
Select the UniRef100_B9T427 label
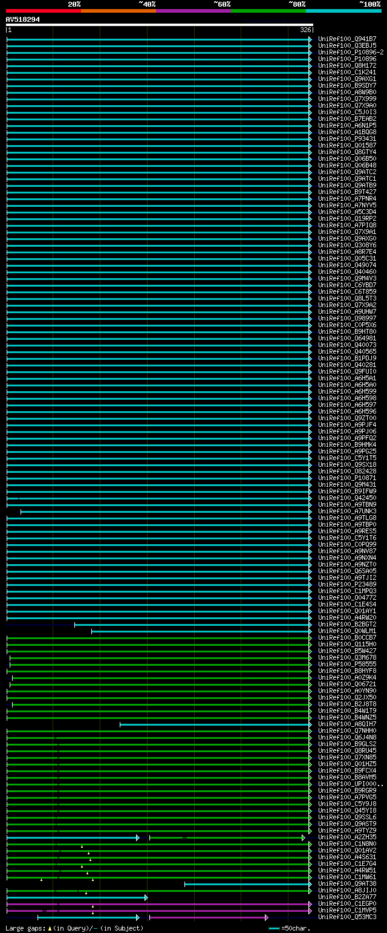tap(347, 192)
